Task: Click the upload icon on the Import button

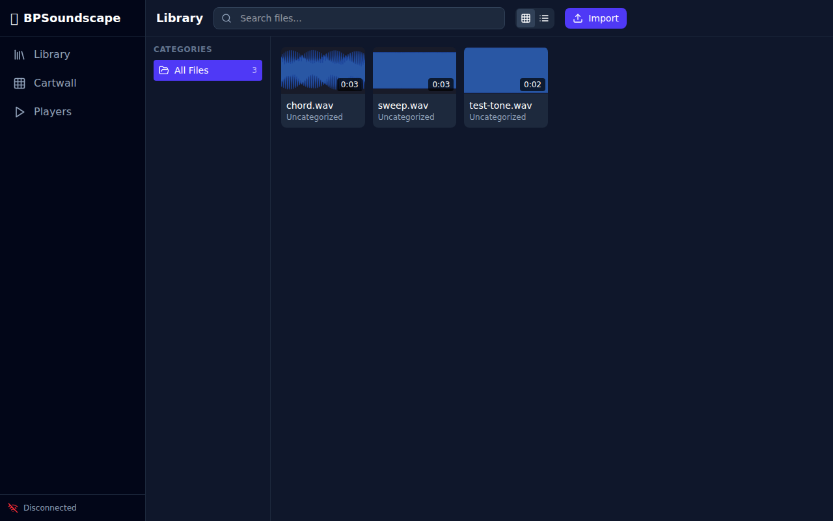Action: (x=577, y=18)
